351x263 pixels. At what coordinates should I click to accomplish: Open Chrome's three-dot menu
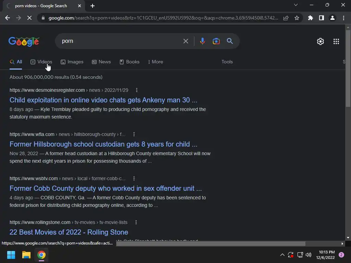343,18
